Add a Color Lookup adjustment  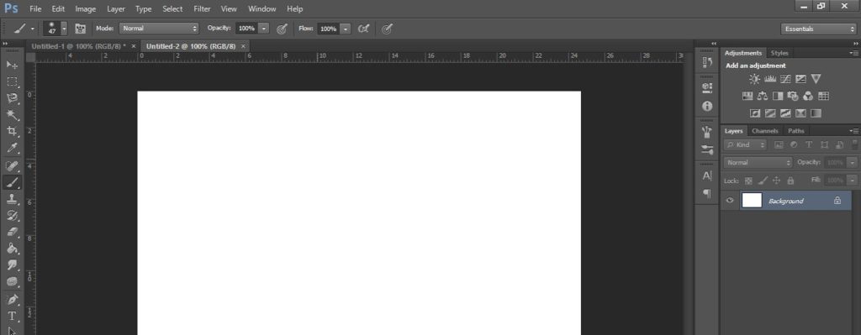(823, 96)
